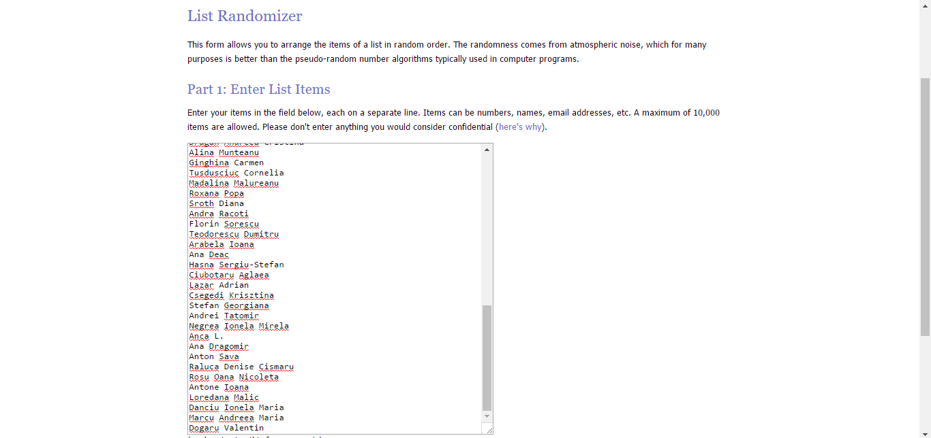
Task: Select the "Teodorescu Dumitru" line
Action: point(234,235)
